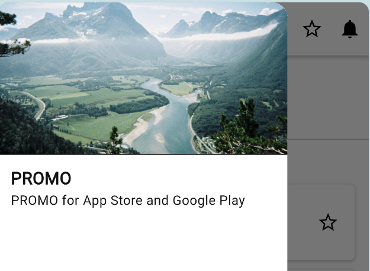This screenshot has width=370, height=271.
Task: Tap the dimmed section between the two dividers
Action: [x=328, y=98]
